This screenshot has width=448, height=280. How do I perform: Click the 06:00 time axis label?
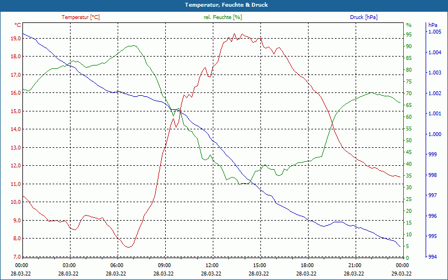(117, 265)
